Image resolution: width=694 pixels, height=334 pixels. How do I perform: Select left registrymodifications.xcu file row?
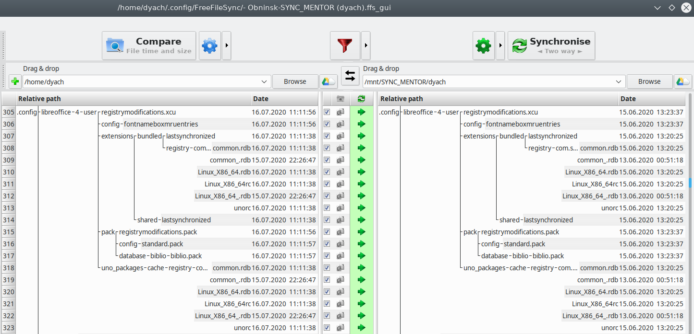[138, 112]
